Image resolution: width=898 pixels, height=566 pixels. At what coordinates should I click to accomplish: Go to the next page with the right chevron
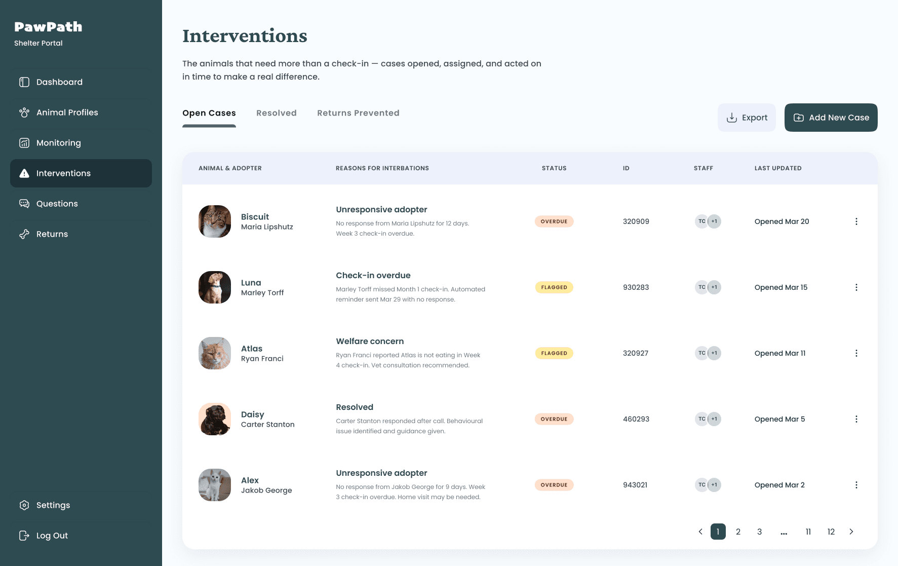(851, 532)
